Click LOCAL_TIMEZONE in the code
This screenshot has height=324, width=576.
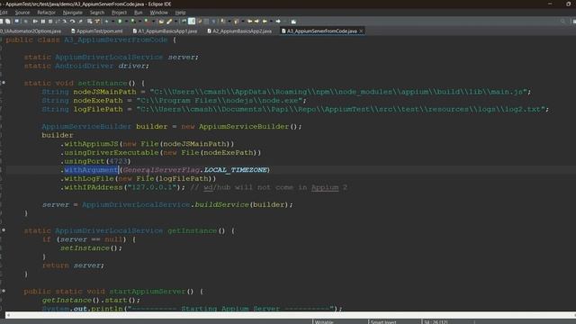tap(235, 170)
